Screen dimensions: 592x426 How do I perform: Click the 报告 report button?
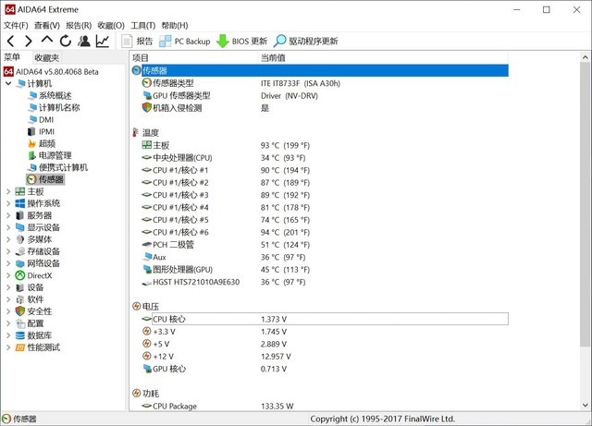click(137, 42)
